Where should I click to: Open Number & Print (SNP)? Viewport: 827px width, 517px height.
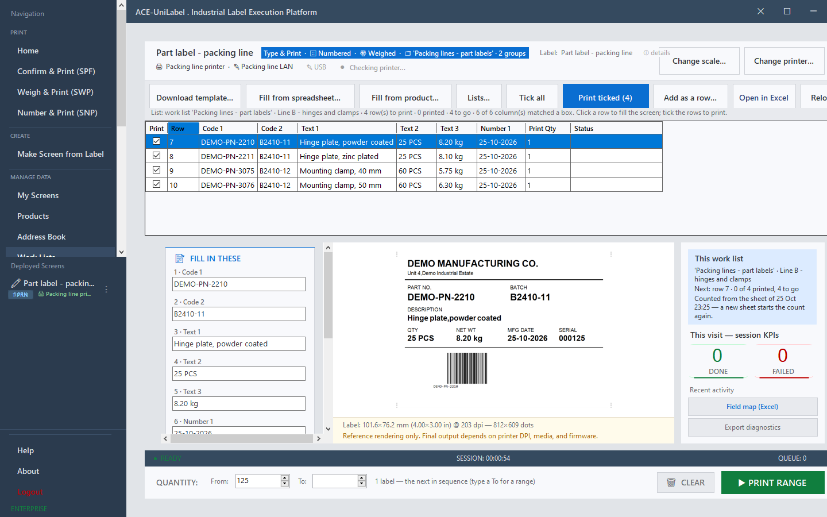(x=58, y=113)
